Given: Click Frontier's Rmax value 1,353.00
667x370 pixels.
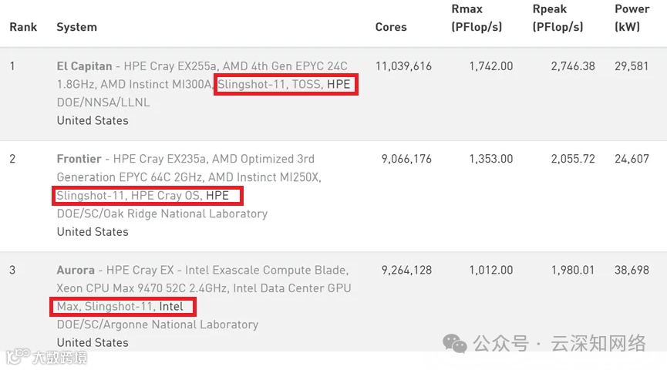Looking at the screenshot, I should click(x=490, y=159).
